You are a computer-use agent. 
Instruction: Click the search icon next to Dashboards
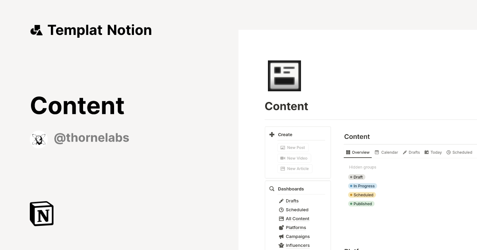(x=272, y=188)
